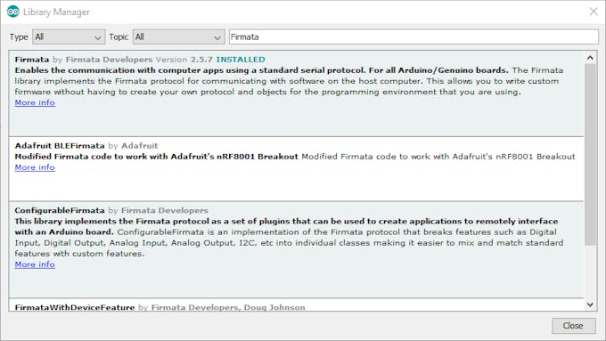The height and width of the screenshot is (341, 606).
Task: Click the vertical scrollbar thumb
Action: point(590,154)
